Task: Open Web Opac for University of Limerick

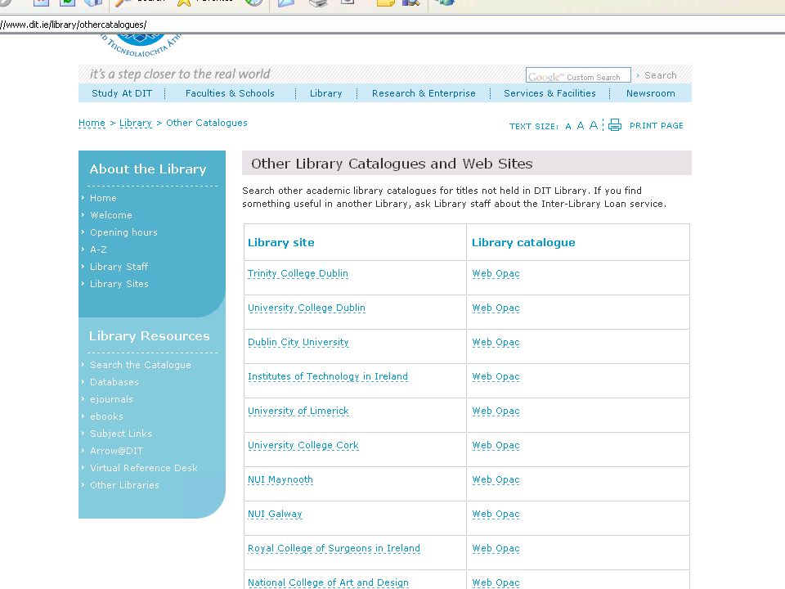Action: (x=496, y=411)
